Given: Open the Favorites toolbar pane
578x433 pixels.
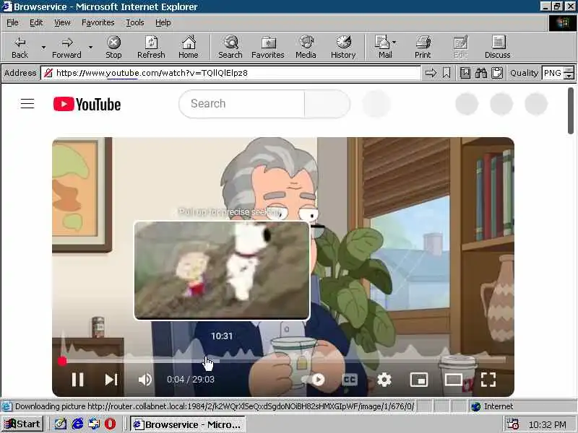Looking at the screenshot, I should pos(268,48).
